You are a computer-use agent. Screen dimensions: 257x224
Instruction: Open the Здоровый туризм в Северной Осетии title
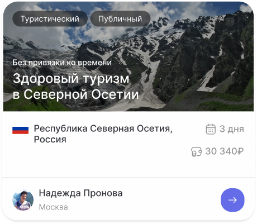pos(76,86)
